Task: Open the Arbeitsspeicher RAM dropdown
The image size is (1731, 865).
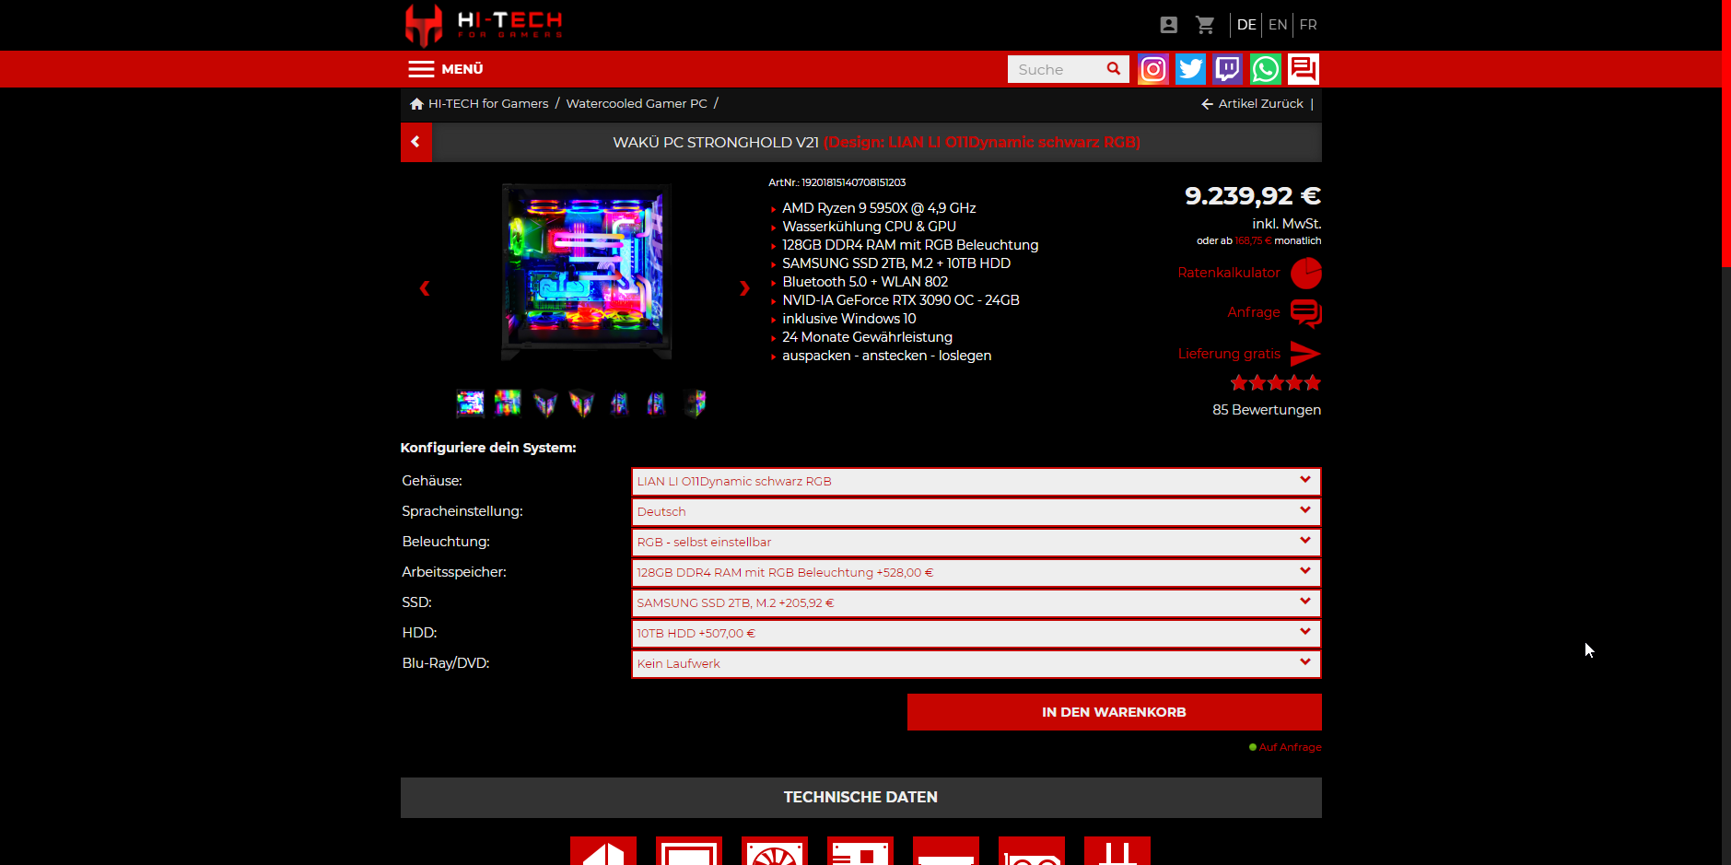Action: [976, 572]
